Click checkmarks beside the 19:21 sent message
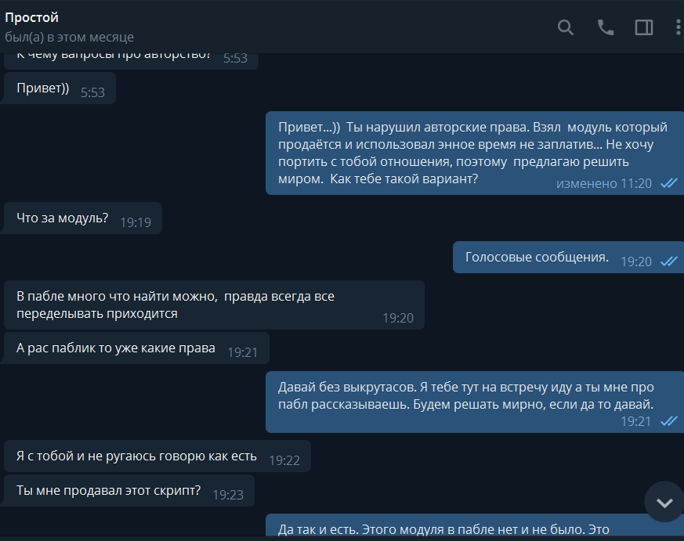This screenshot has height=541, width=684. point(669,421)
